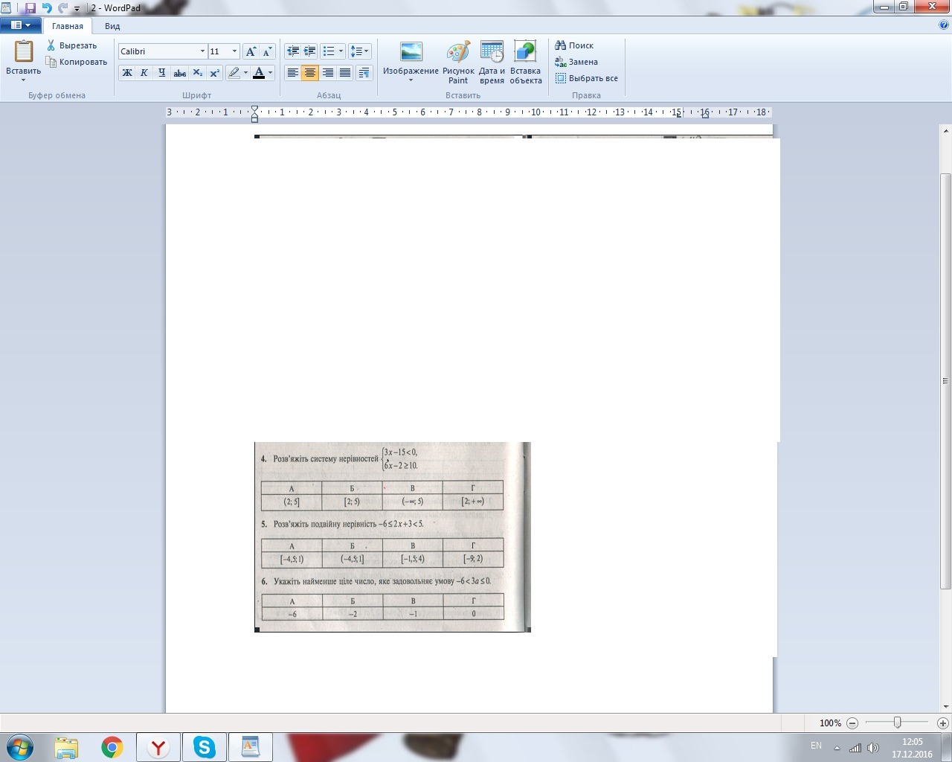Open the Paragraph settings dialog icon
Image resolution: width=952 pixels, height=762 pixels.
point(364,73)
